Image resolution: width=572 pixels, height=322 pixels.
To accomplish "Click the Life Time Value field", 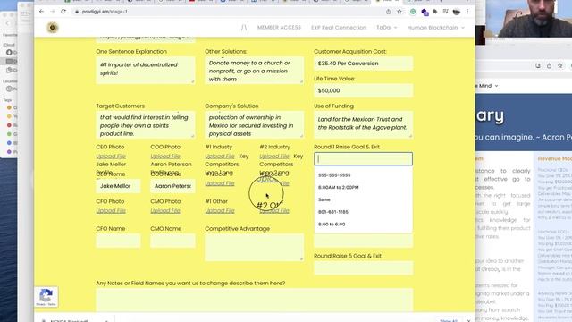I will tap(364, 90).
